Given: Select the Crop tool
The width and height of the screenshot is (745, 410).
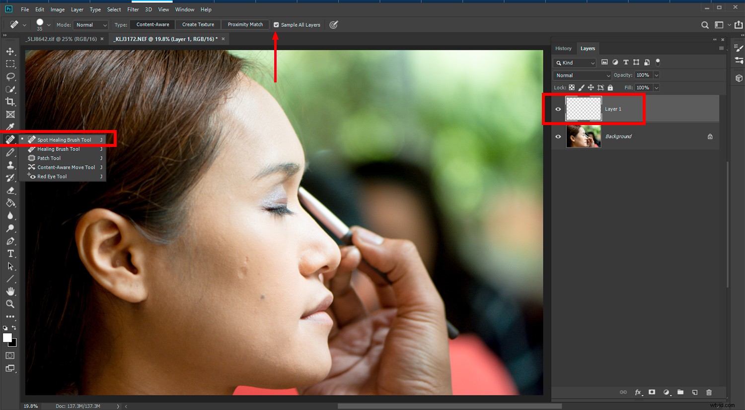Looking at the screenshot, I should [10, 102].
